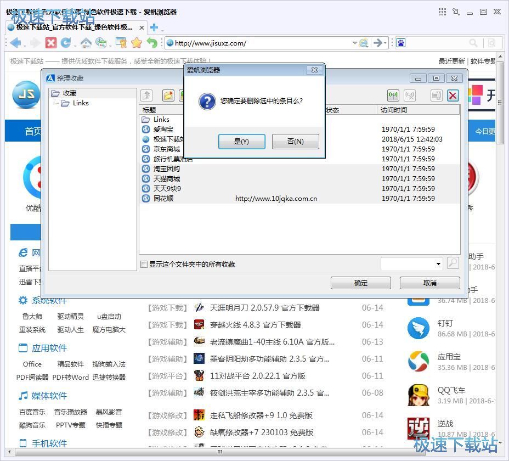This screenshot has height=461, width=509.
Task: Create new folder in 整理收藏 toolbar
Action: [x=168, y=95]
